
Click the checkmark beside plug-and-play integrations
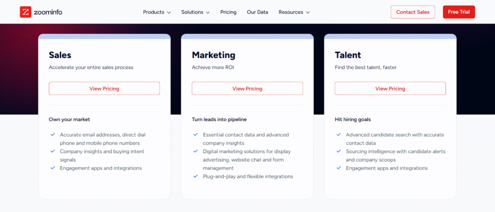click(x=196, y=176)
